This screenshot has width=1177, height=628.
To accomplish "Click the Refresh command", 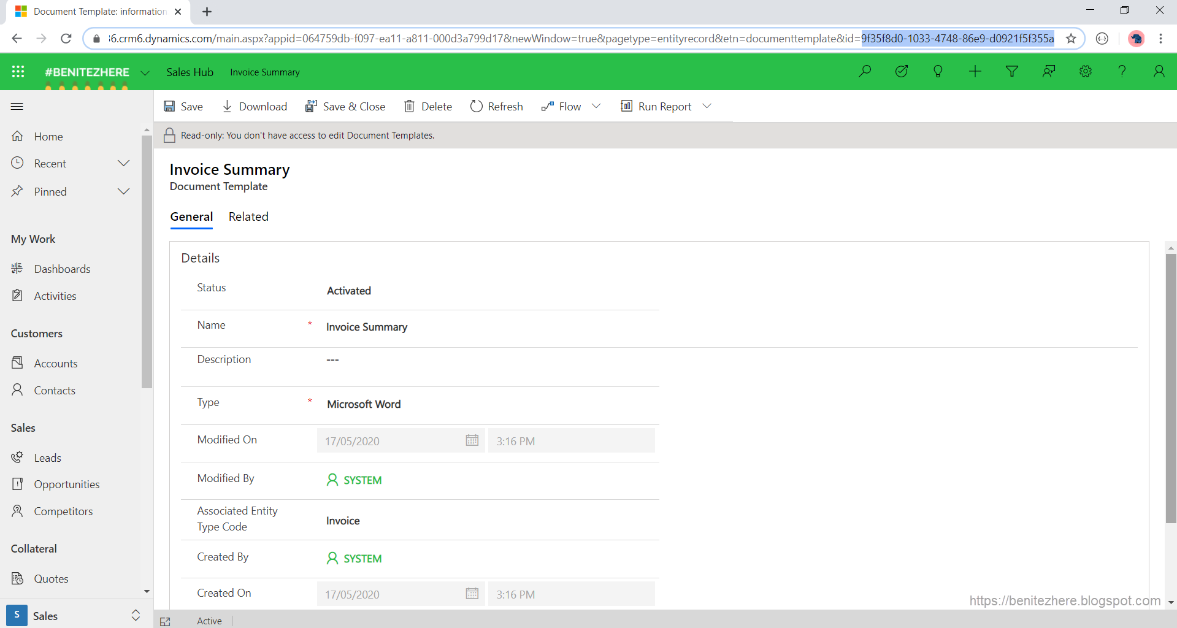I will click(x=497, y=107).
